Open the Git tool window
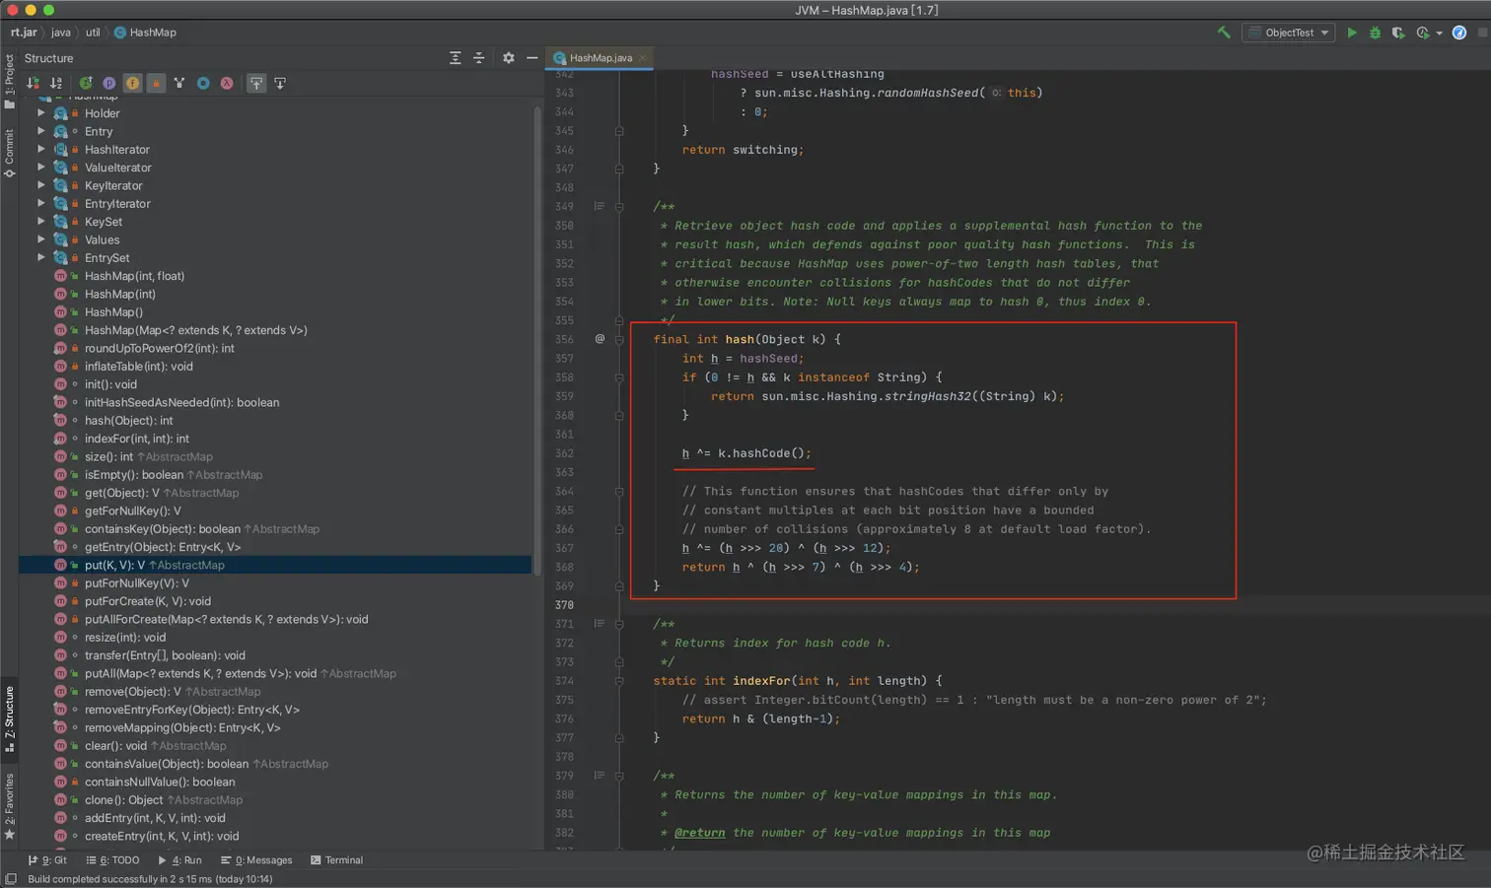Viewport: 1491px width, 888px height. pos(47,860)
